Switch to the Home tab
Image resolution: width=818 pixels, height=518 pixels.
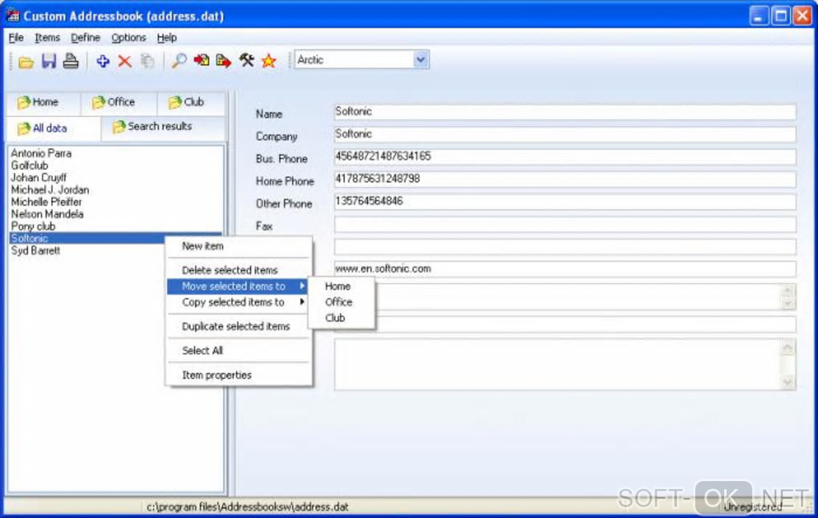click(43, 103)
